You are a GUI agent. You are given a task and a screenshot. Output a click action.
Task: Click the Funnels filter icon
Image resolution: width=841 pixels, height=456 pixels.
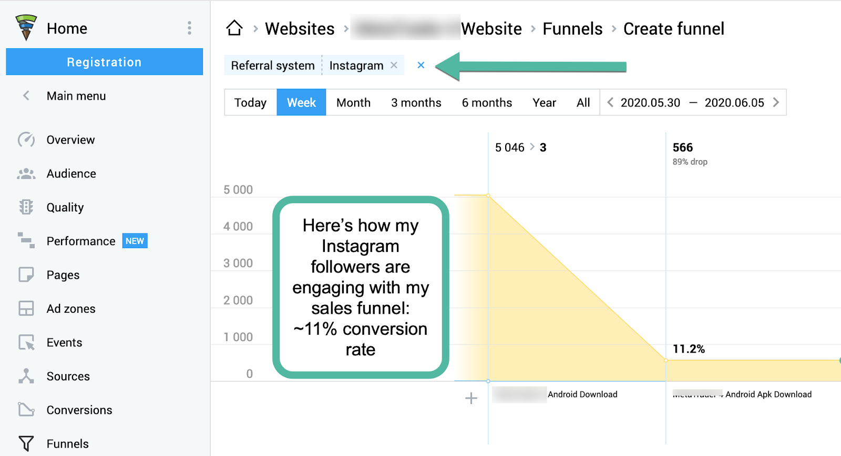coord(26,443)
